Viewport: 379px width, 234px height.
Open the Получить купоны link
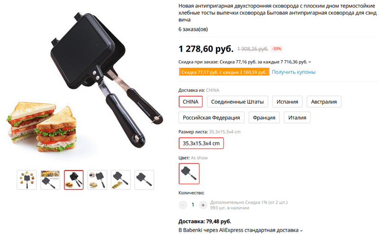point(294,72)
